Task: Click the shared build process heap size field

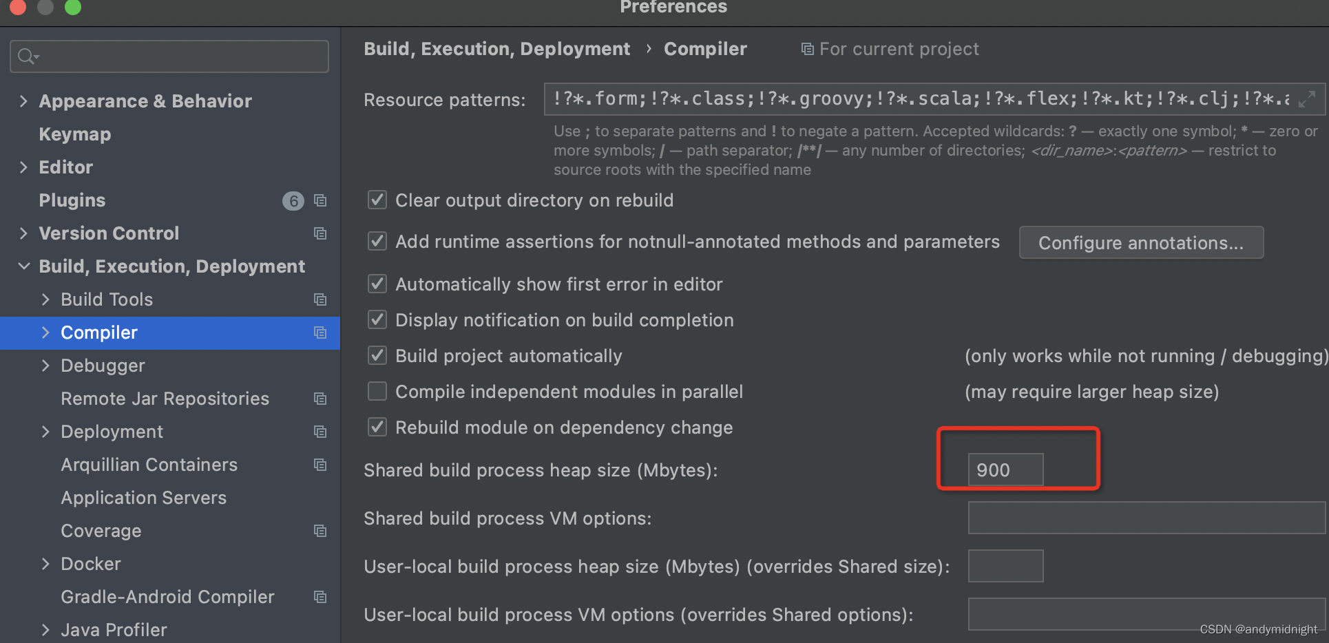Action: coord(1005,470)
